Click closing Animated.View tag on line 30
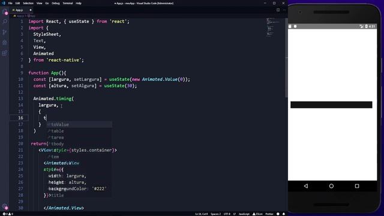 point(64,208)
